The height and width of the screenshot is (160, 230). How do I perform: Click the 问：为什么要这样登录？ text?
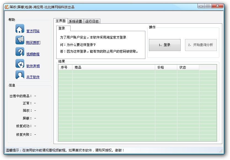click(x=78, y=45)
